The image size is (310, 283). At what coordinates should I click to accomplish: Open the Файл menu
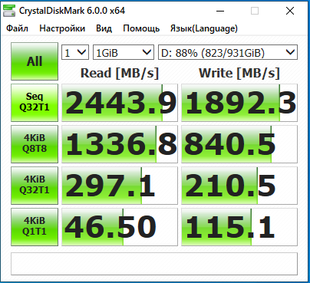tap(17, 28)
